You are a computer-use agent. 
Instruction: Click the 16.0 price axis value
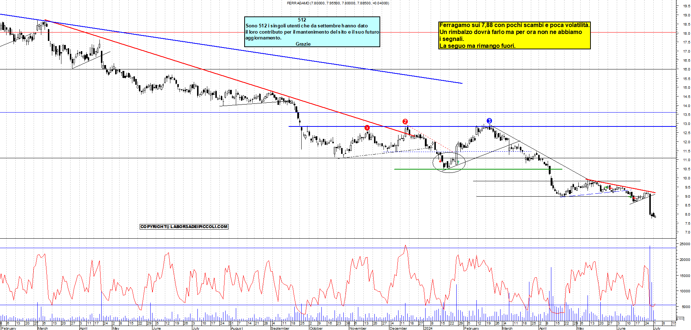(686, 69)
